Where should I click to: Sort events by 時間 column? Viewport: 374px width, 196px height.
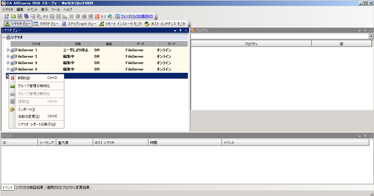click(185, 143)
